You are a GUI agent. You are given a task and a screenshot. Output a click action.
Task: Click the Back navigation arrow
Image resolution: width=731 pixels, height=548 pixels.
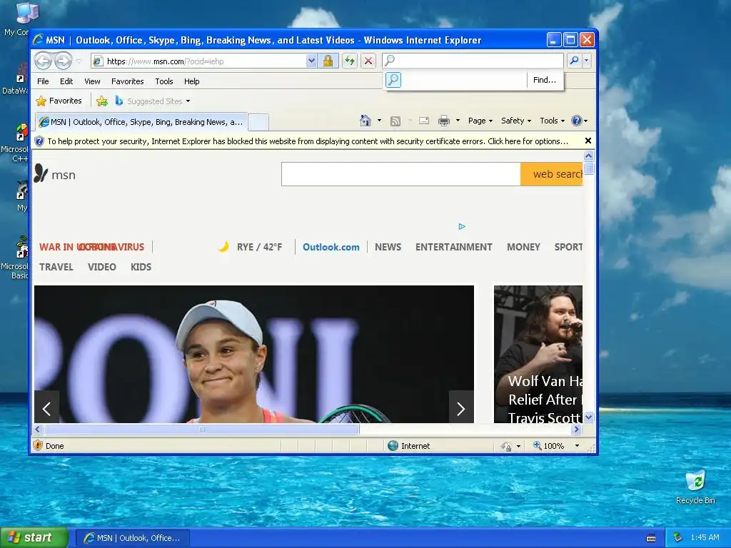pyautogui.click(x=43, y=61)
